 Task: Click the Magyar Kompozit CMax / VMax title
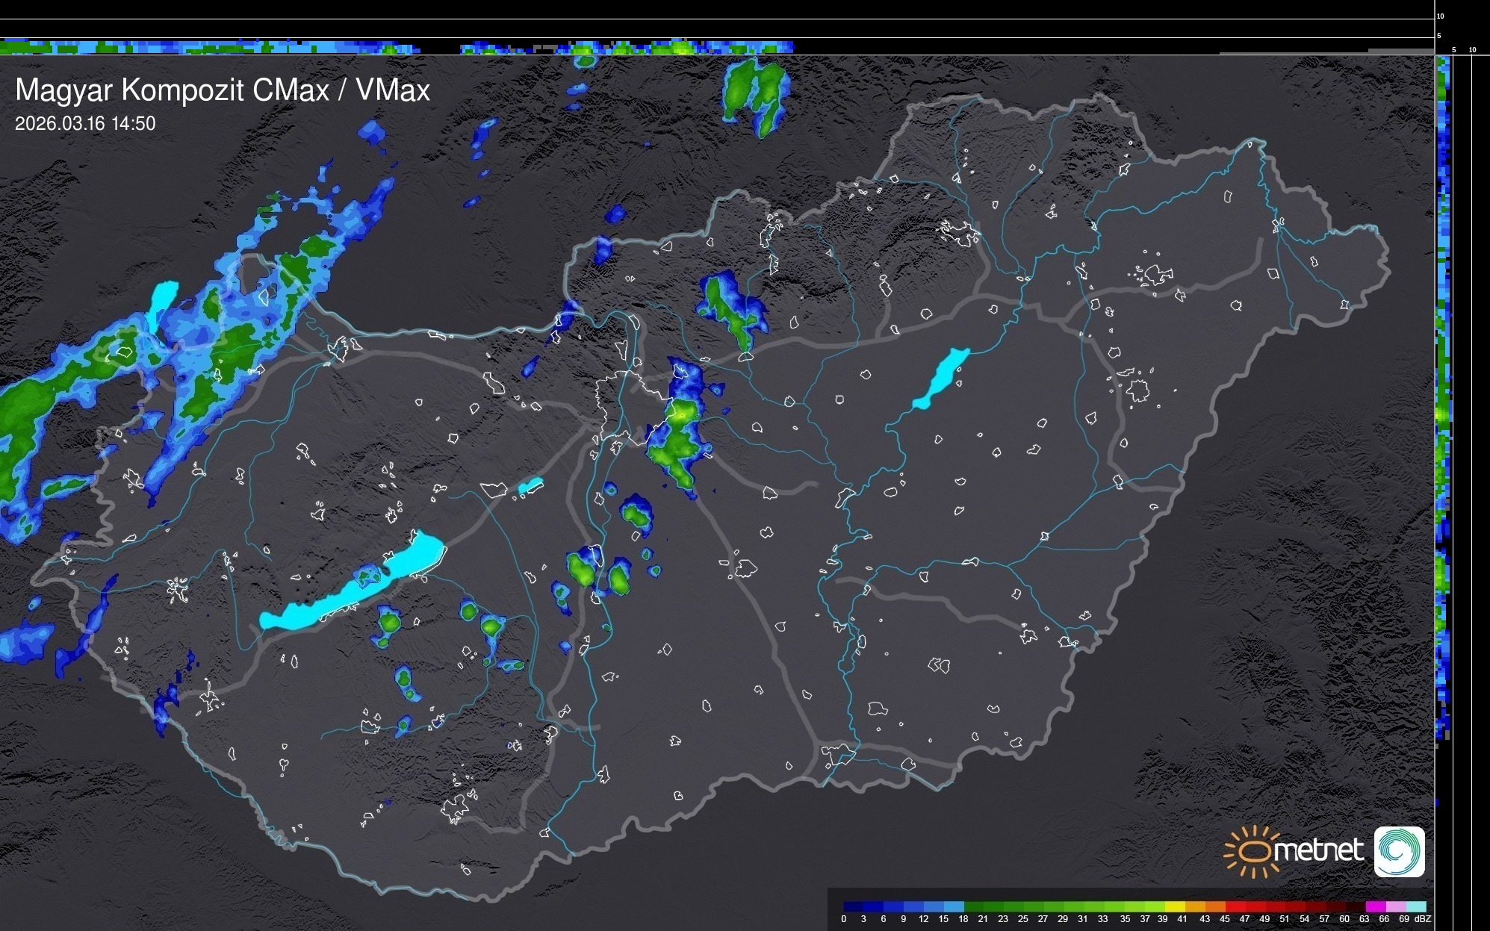(x=223, y=90)
